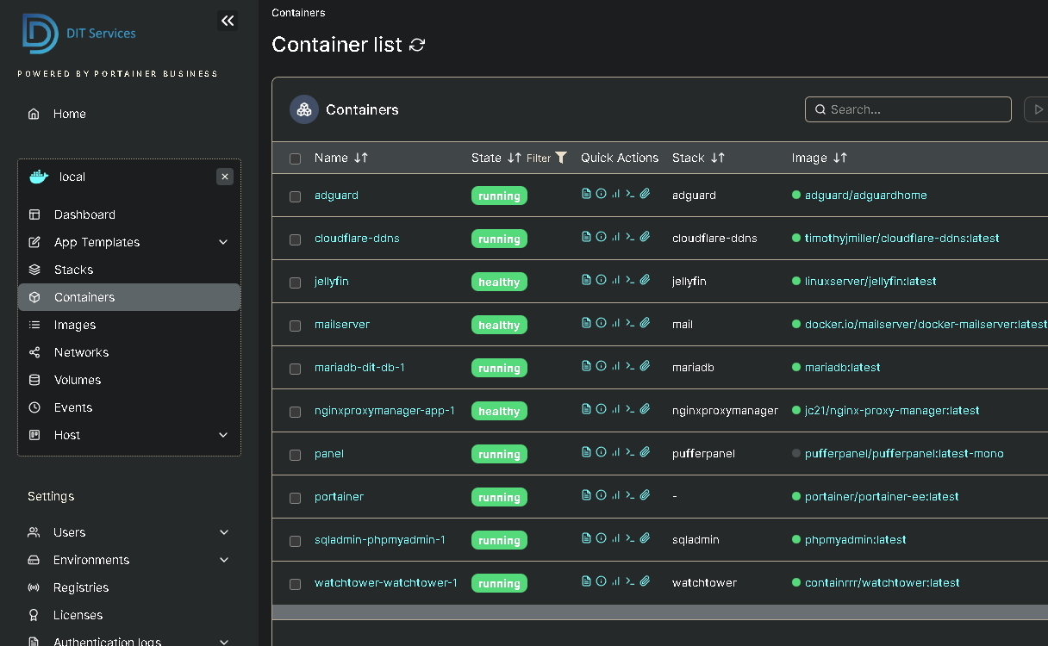Click the panel container name link
The height and width of the screenshot is (646, 1048).
[x=329, y=453]
